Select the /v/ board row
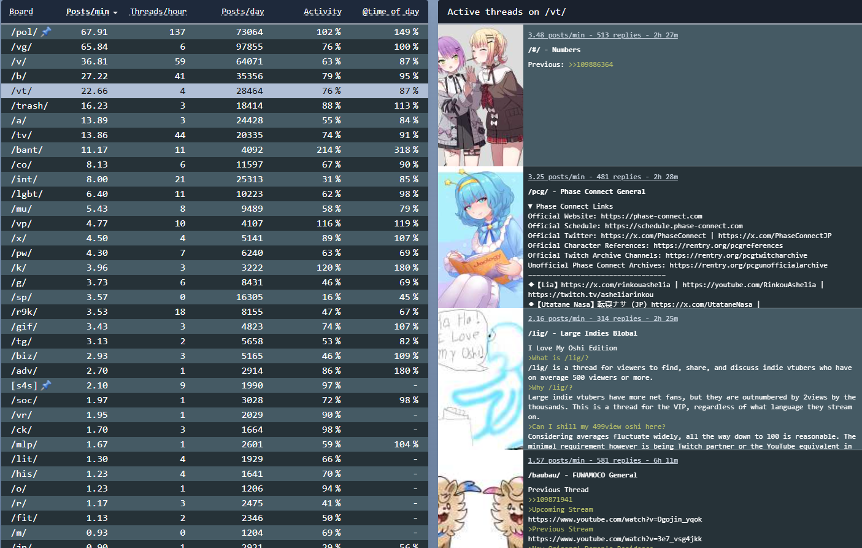Viewport: 862px width, 548px height. 215,61
